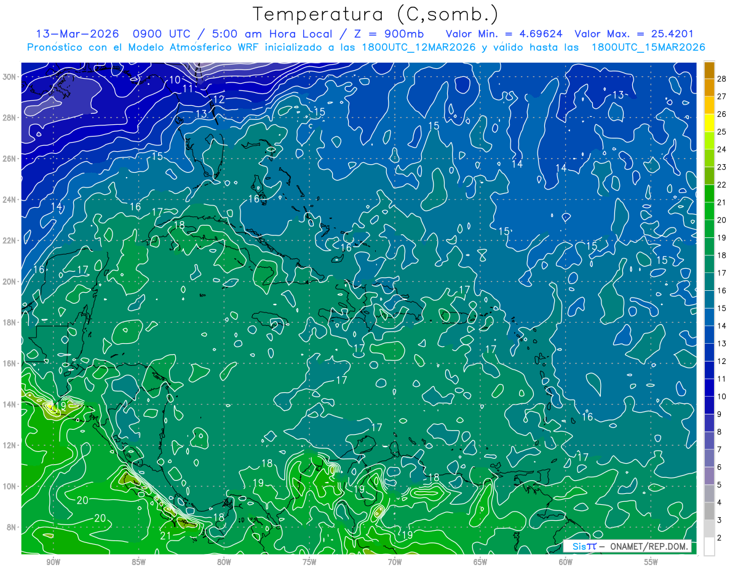The height and width of the screenshot is (570, 738).
Task: Click the '85W' longitude axis label
Action: coord(138,562)
